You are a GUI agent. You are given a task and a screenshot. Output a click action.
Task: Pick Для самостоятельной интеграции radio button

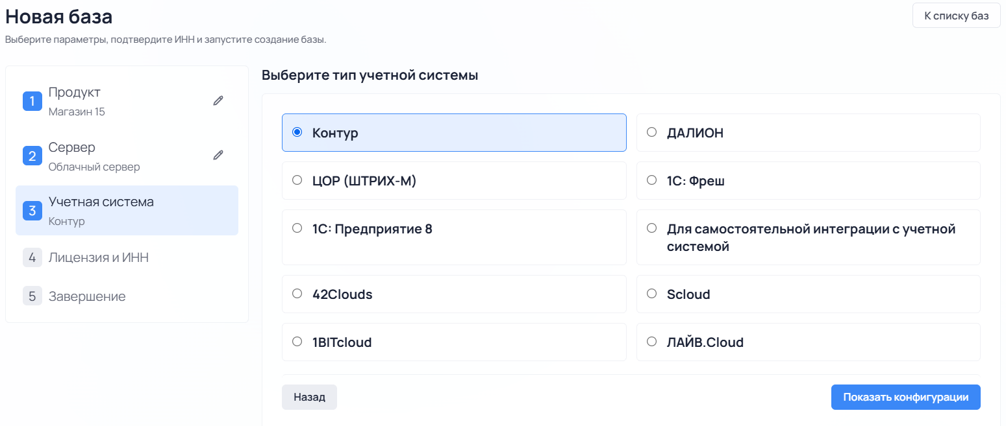point(652,228)
